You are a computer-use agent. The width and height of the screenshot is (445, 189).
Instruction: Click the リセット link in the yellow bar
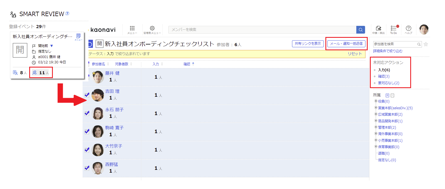coord(355,54)
